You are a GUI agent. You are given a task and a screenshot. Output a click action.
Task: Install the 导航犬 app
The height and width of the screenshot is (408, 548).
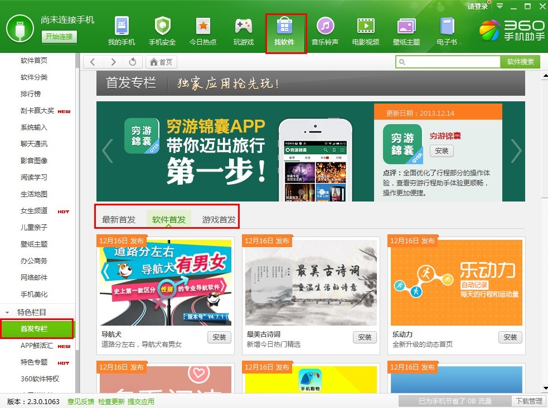tap(219, 337)
